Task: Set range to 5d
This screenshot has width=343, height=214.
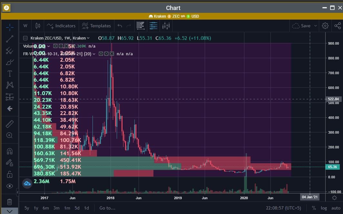Action: click(77, 208)
